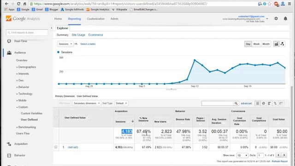Open the Chrome menu hamburger icon
The height and width of the screenshot is (166, 295).
pyautogui.click(x=289, y=4)
